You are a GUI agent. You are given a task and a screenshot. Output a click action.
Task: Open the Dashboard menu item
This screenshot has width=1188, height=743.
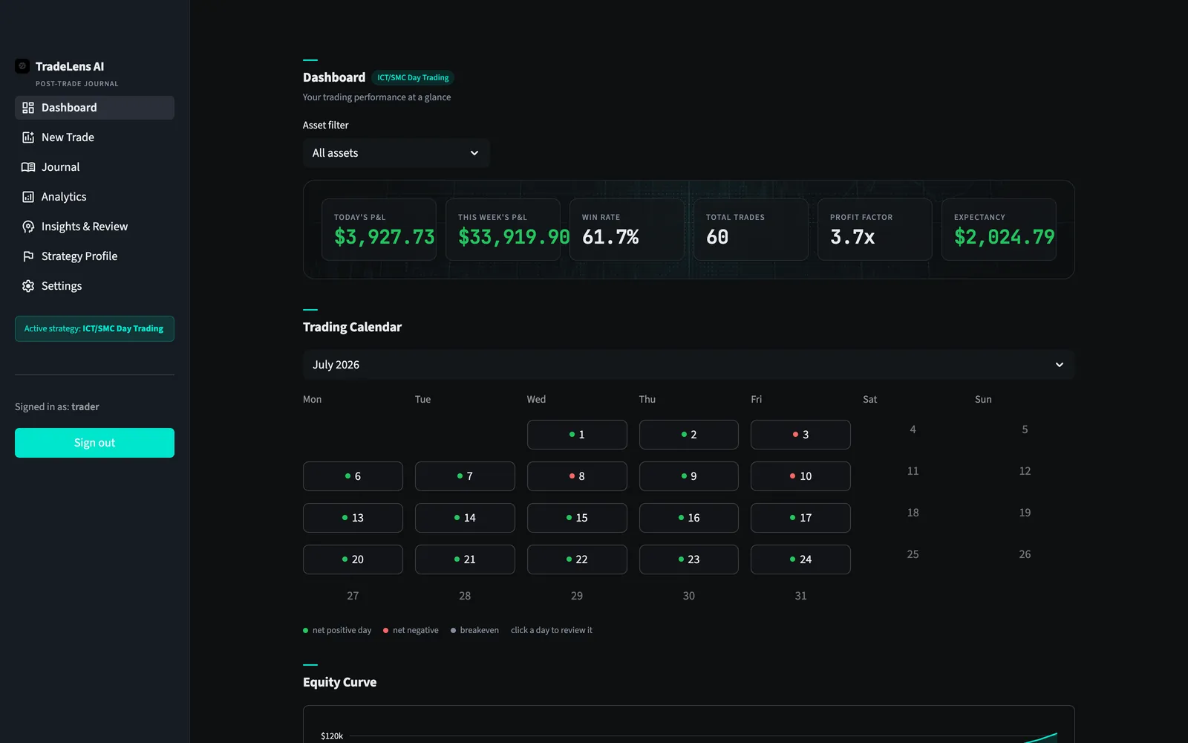94,108
